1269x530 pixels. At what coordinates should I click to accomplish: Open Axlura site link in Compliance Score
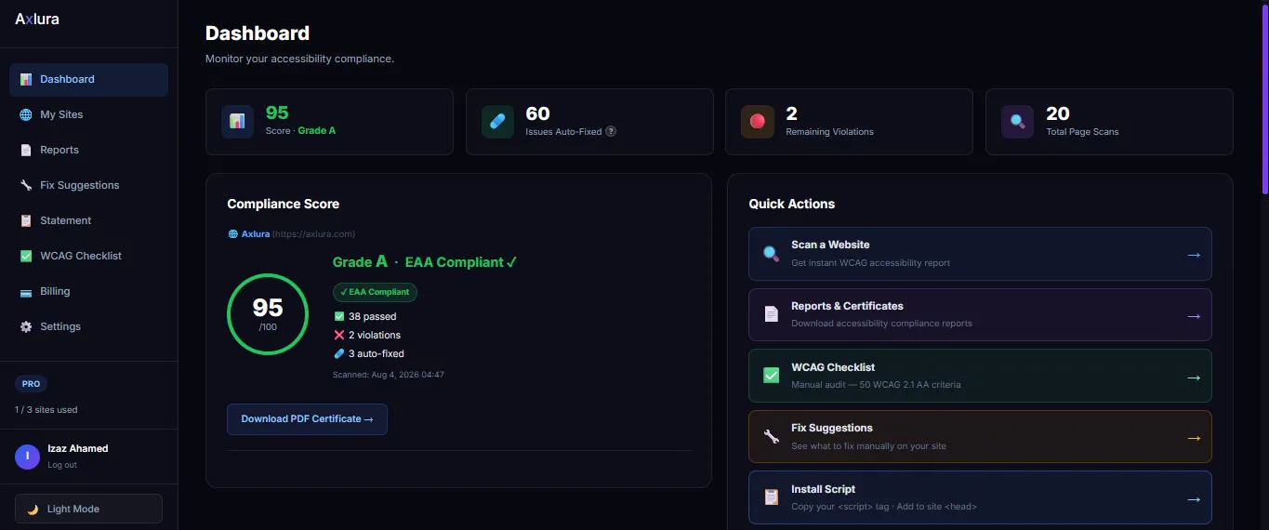pyautogui.click(x=256, y=234)
